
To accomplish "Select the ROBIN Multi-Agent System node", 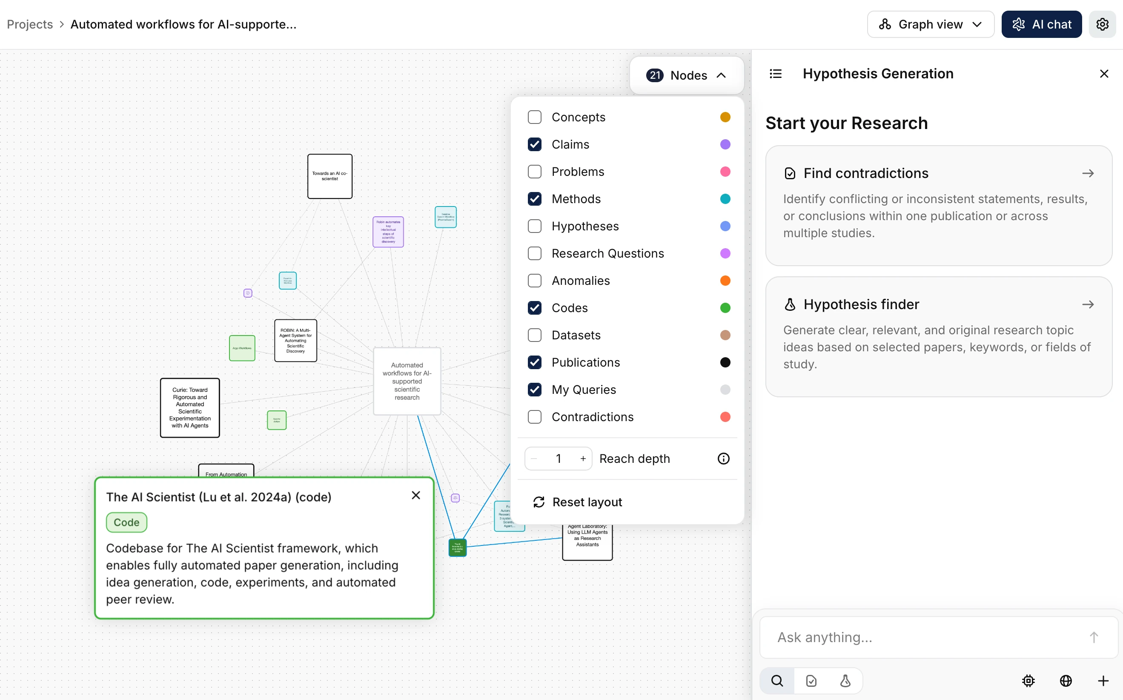I will click(x=295, y=341).
